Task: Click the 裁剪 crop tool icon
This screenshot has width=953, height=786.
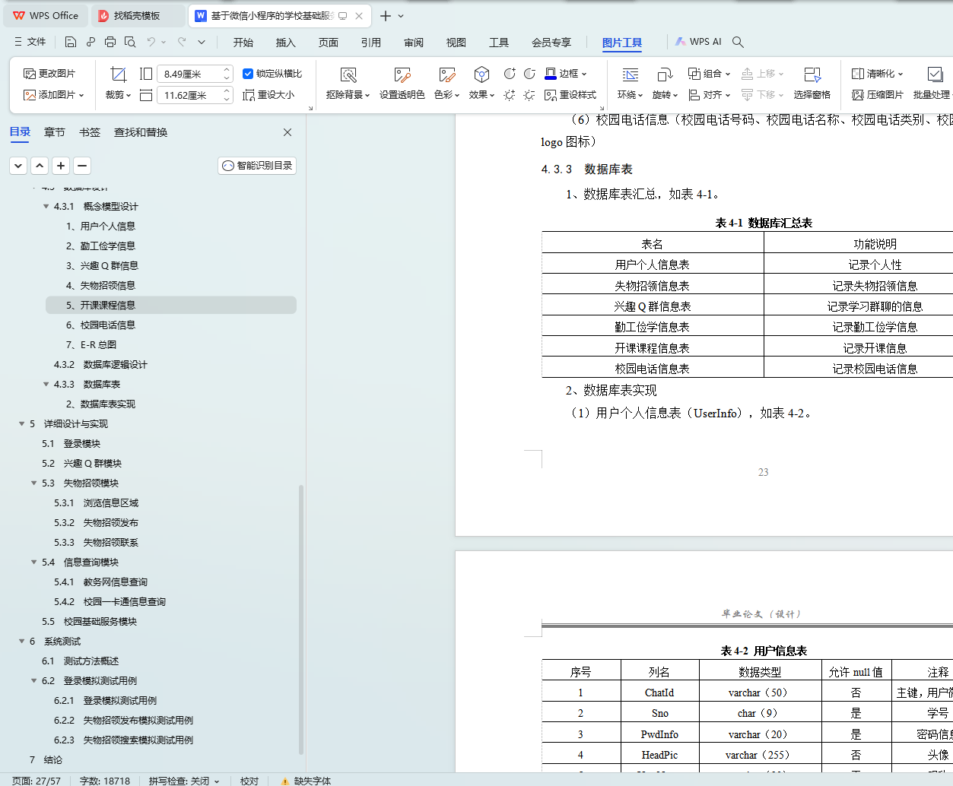Action: coord(118,74)
